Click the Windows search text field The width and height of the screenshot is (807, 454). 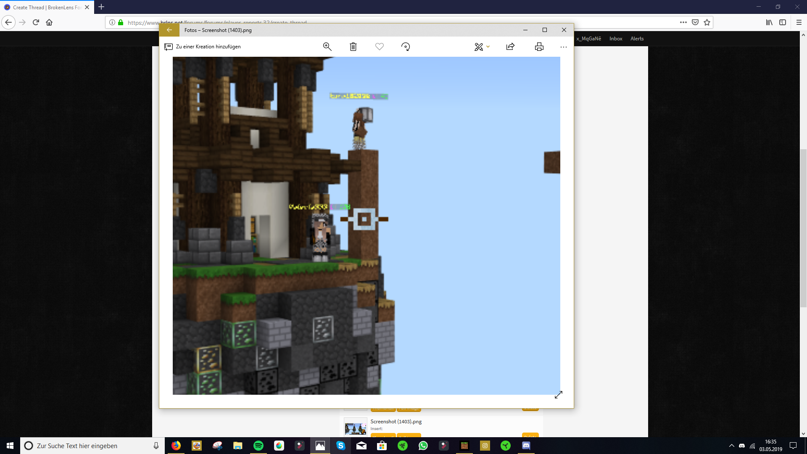click(92, 446)
